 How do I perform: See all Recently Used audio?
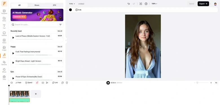tap(60, 31)
